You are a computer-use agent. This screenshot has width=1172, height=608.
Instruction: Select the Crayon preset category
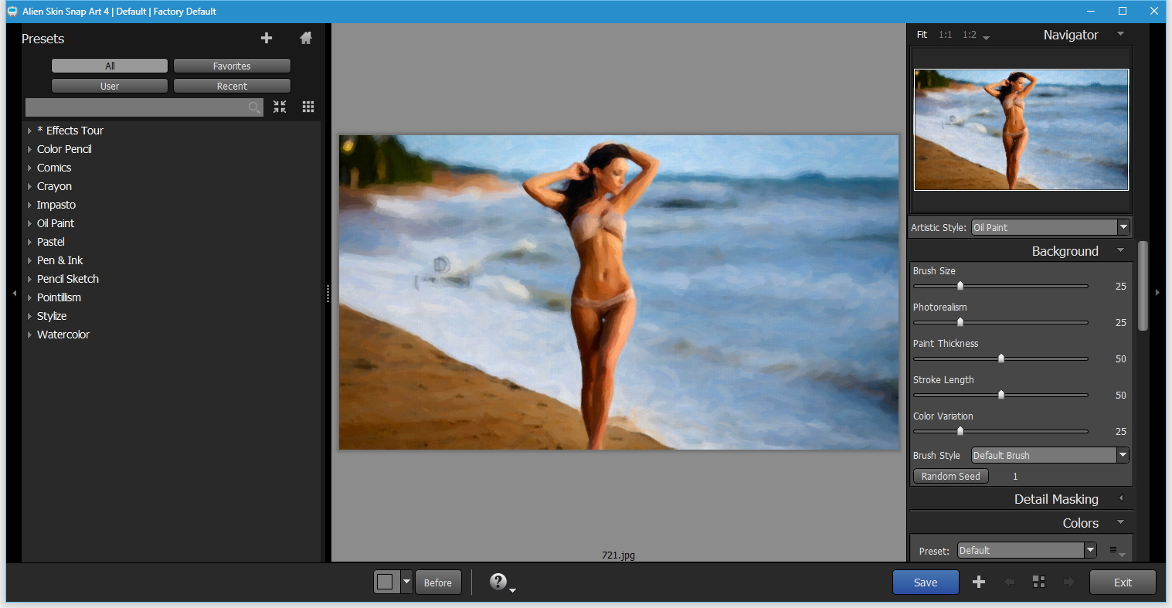click(x=54, y=186)
